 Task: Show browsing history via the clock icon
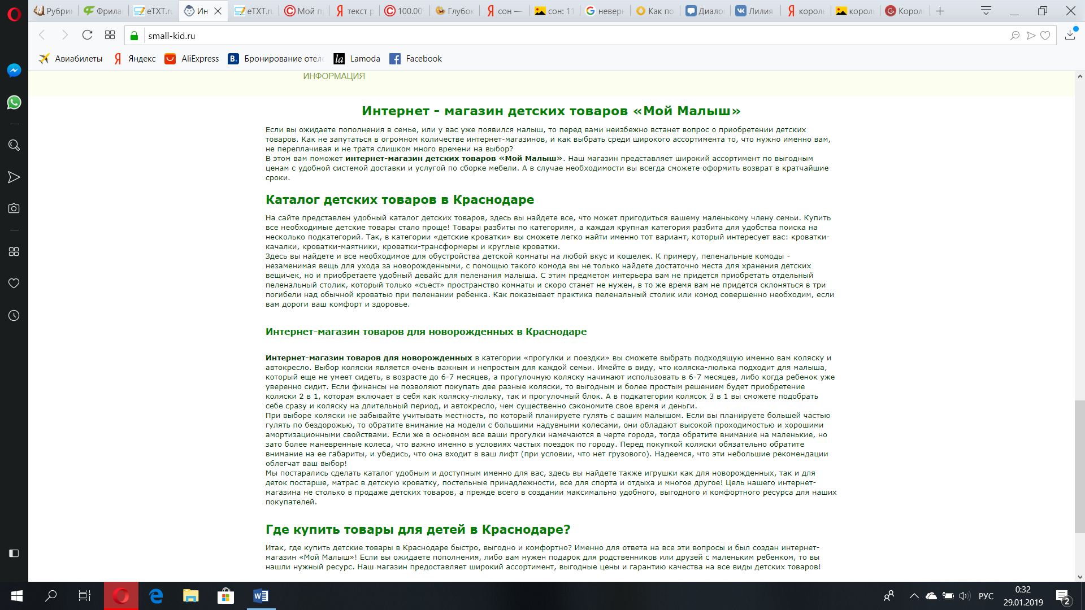(x=14, y=315)
